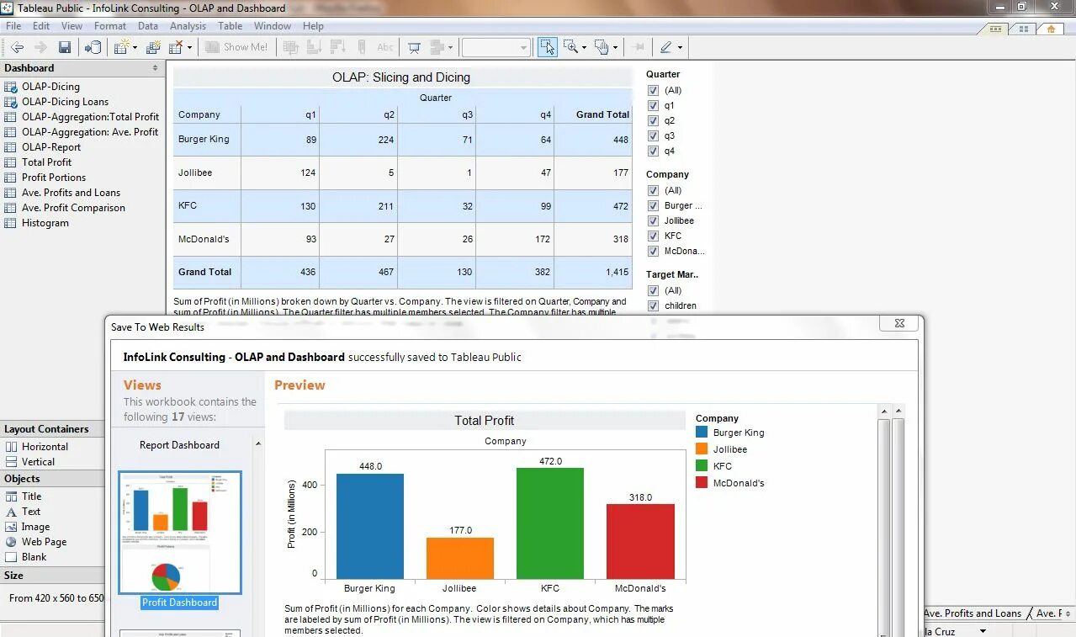
Task: Open the New Worksheet dropdown arrow
Action: coord(135,47)
